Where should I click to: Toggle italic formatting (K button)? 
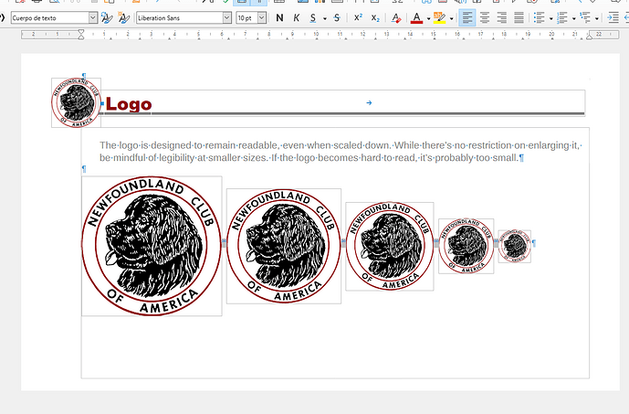(297, 17)
